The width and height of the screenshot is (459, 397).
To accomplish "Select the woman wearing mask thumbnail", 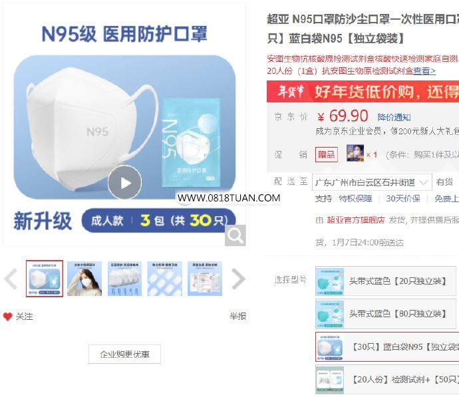I will 84,279.
